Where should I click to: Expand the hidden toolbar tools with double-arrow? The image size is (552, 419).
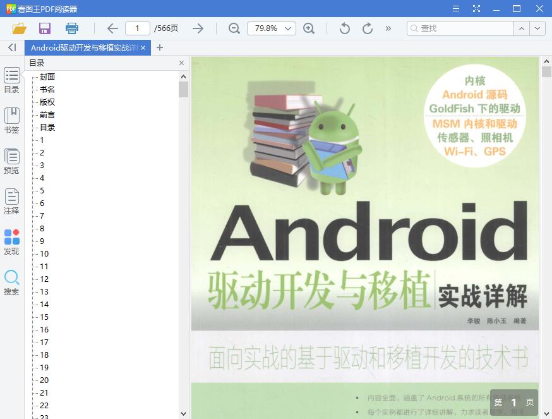(388, 28)
